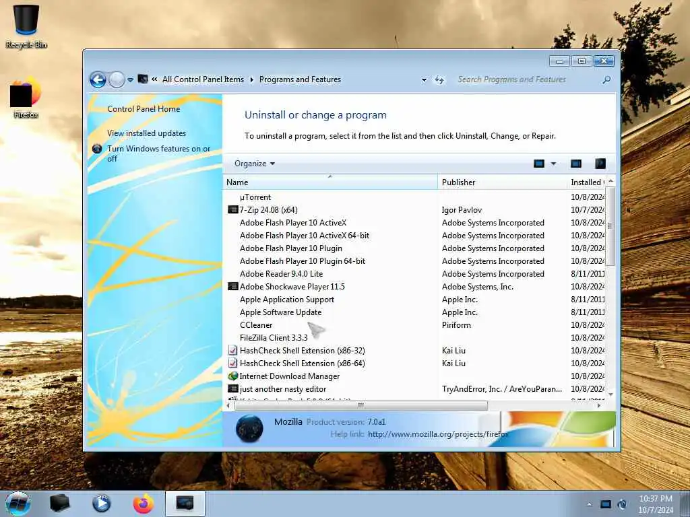Show hidden system tray icons arrow
690x517 pixels.
click(589, 504)
